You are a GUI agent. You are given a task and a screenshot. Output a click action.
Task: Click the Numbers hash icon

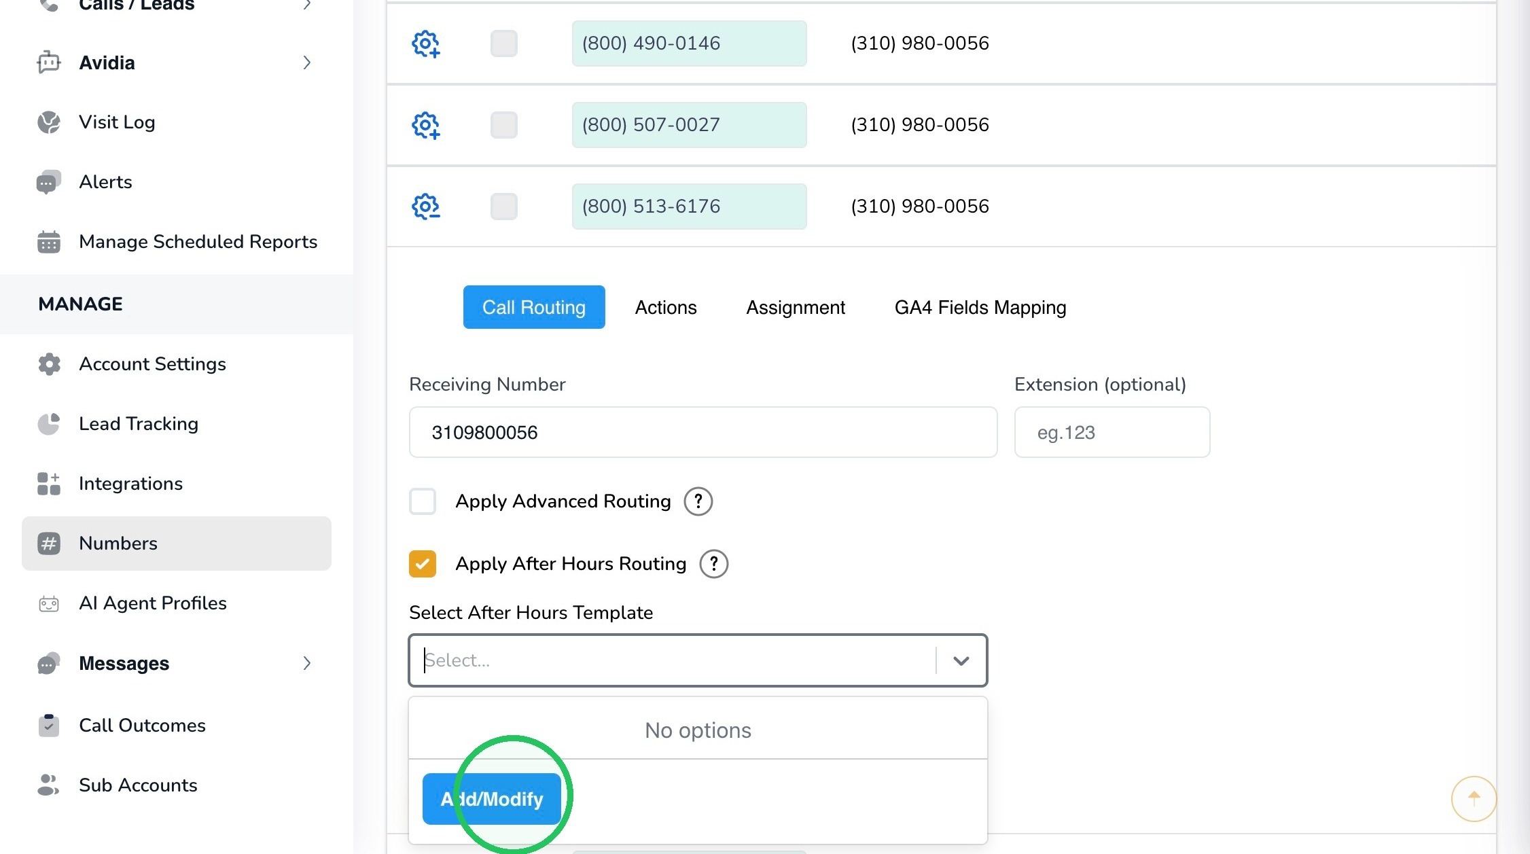pos(48,544)
